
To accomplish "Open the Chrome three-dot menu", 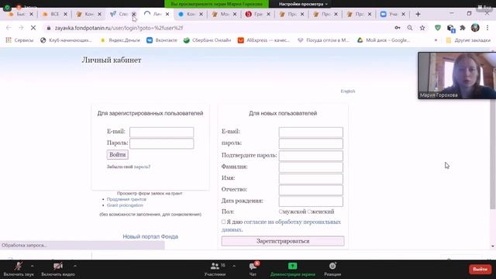I will tap(487, 28).
